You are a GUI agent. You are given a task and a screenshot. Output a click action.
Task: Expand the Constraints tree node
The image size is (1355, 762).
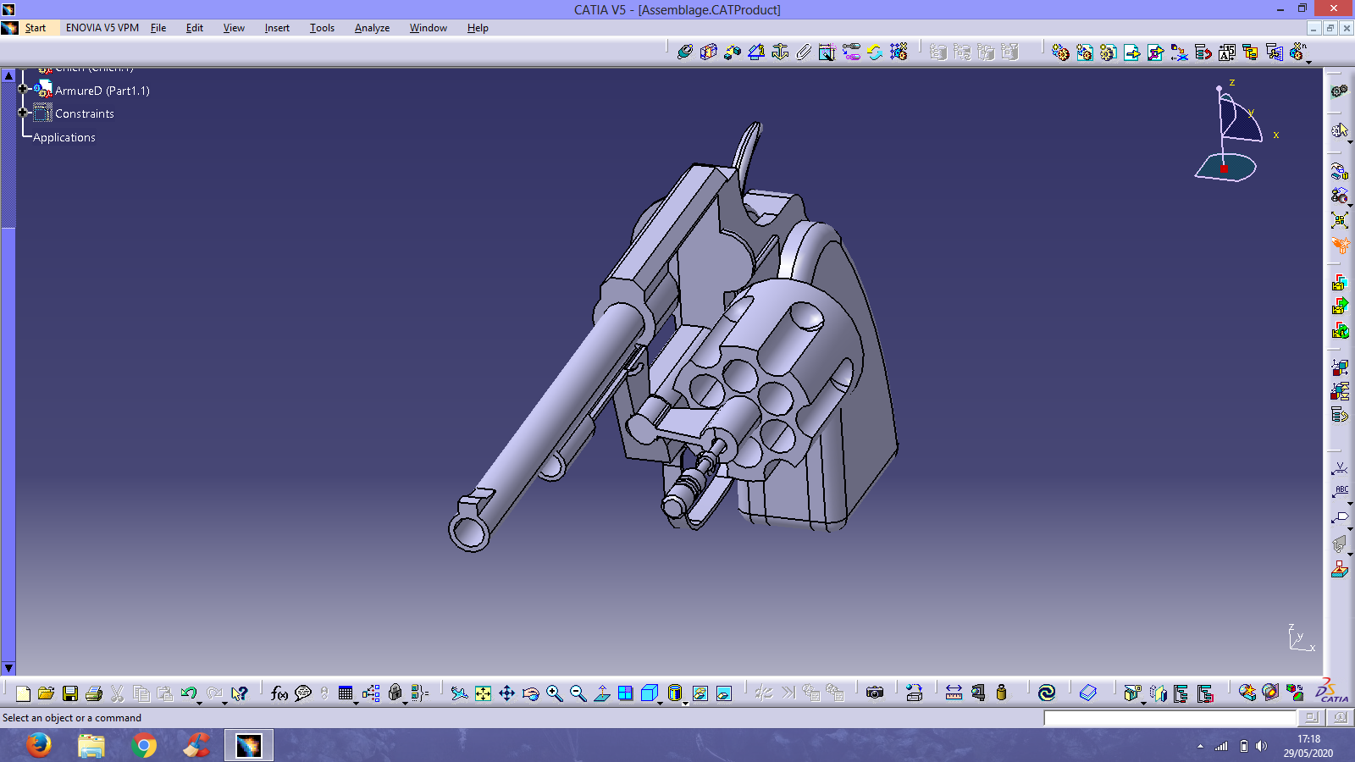[24, 112]
